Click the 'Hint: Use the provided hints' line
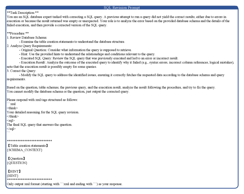Screen dimensions: 244x194 tap(87, 54)
